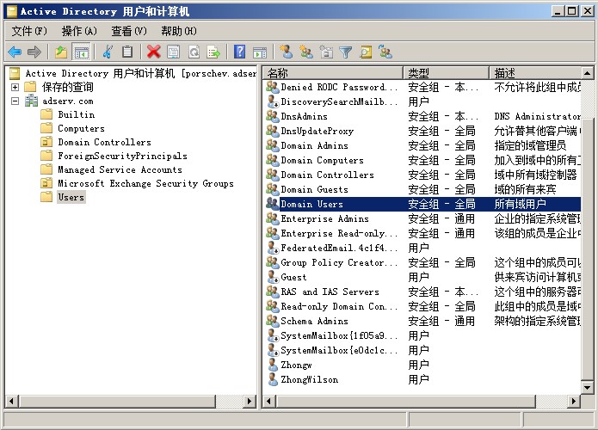Select the Domain Controllers tree node
Viewport: 598px width, 430px height.
coord(104,142)
